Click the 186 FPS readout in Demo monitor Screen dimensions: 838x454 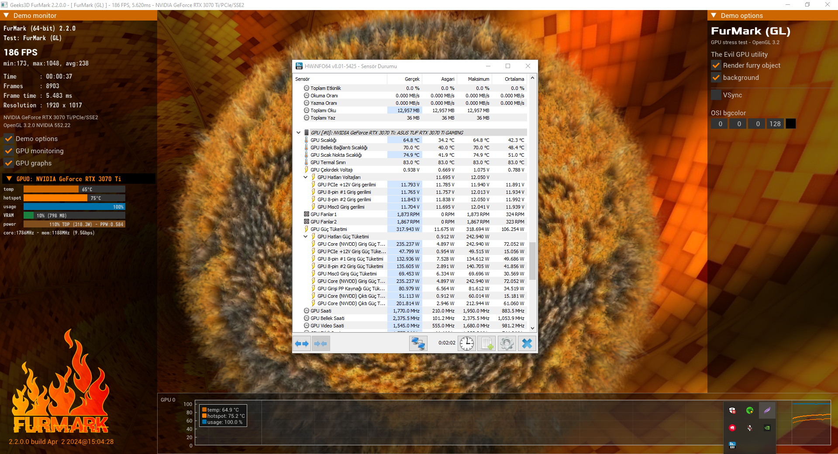coord(21,52)
